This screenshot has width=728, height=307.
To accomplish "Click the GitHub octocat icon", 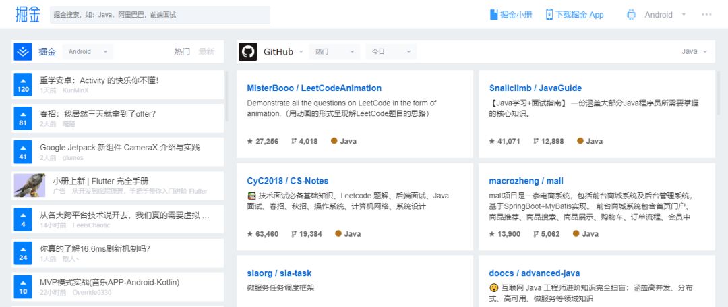I will pyautogui.click(x=248, y=51).
